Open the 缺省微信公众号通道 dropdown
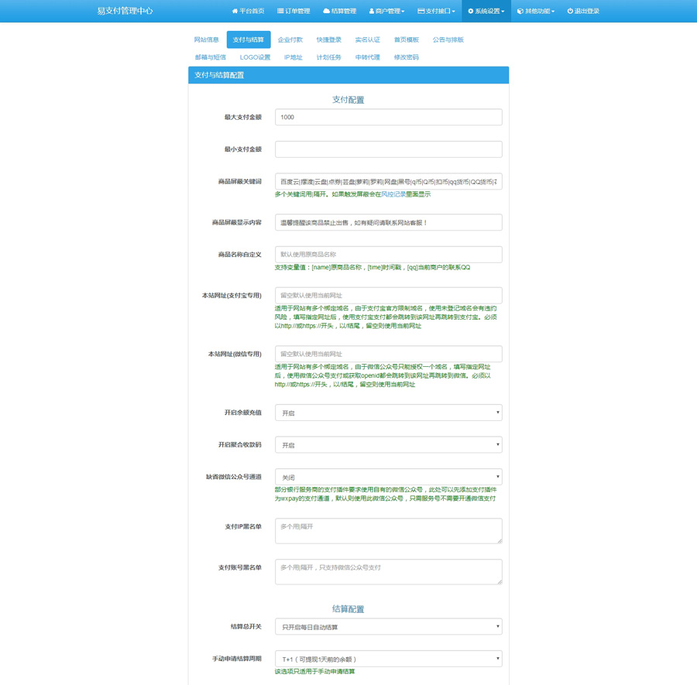This screenshot has width=697, height=685. [x=388, y=477]
